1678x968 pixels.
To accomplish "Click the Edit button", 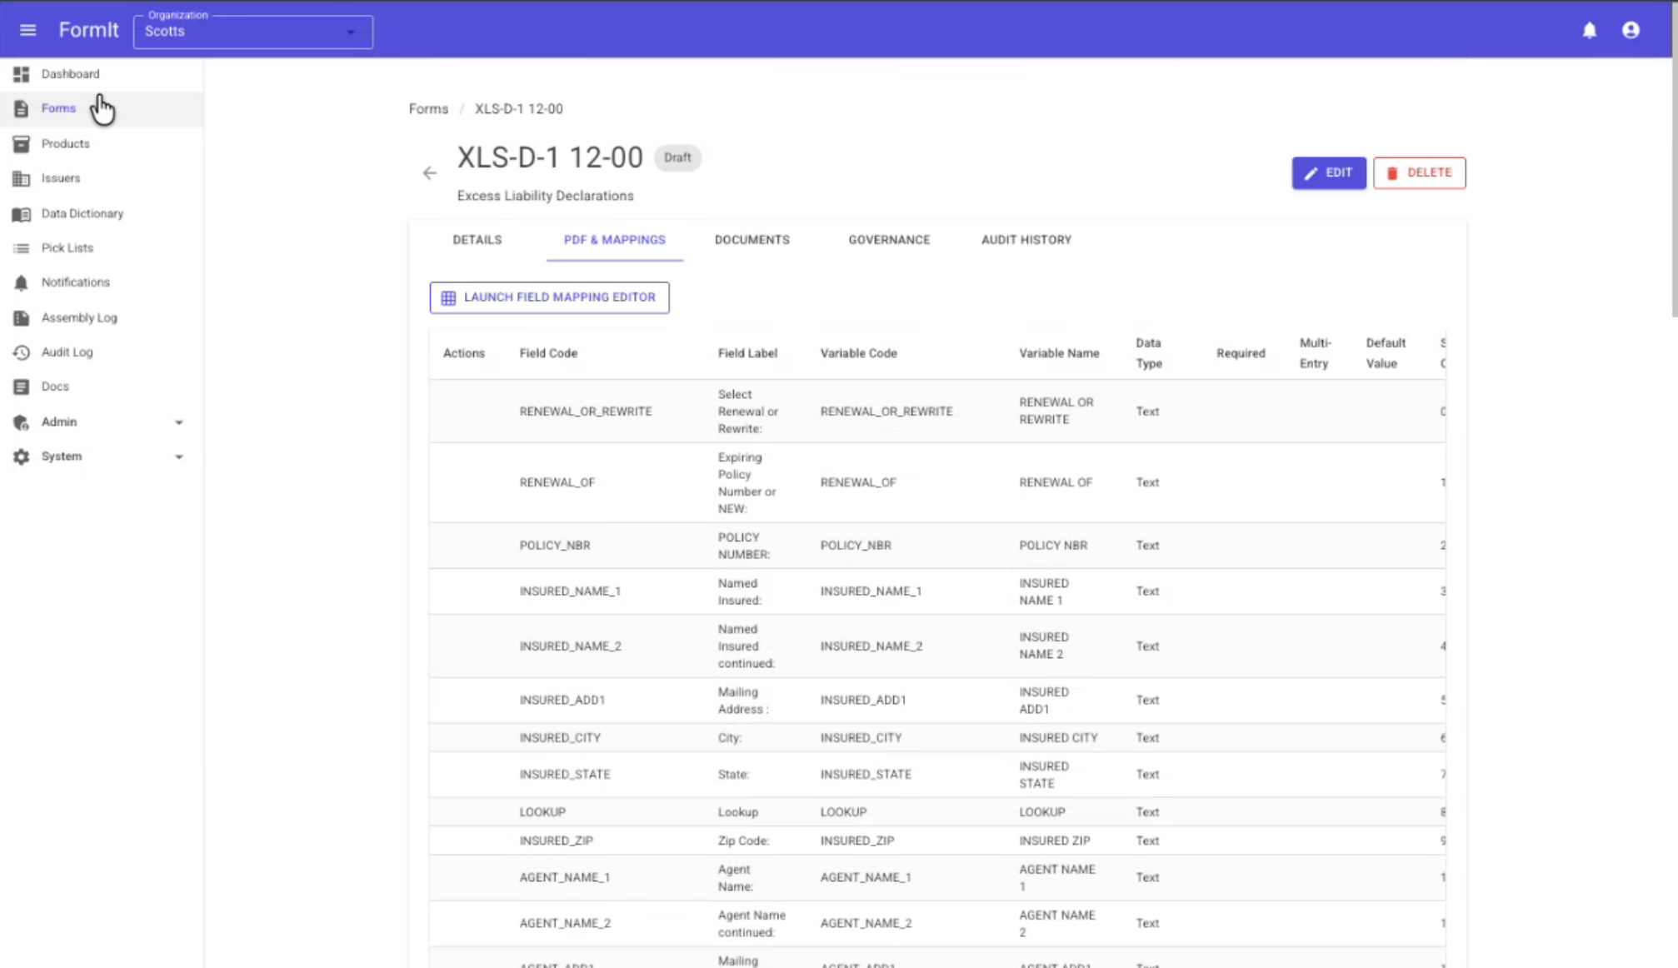I will coord(1329,173).
